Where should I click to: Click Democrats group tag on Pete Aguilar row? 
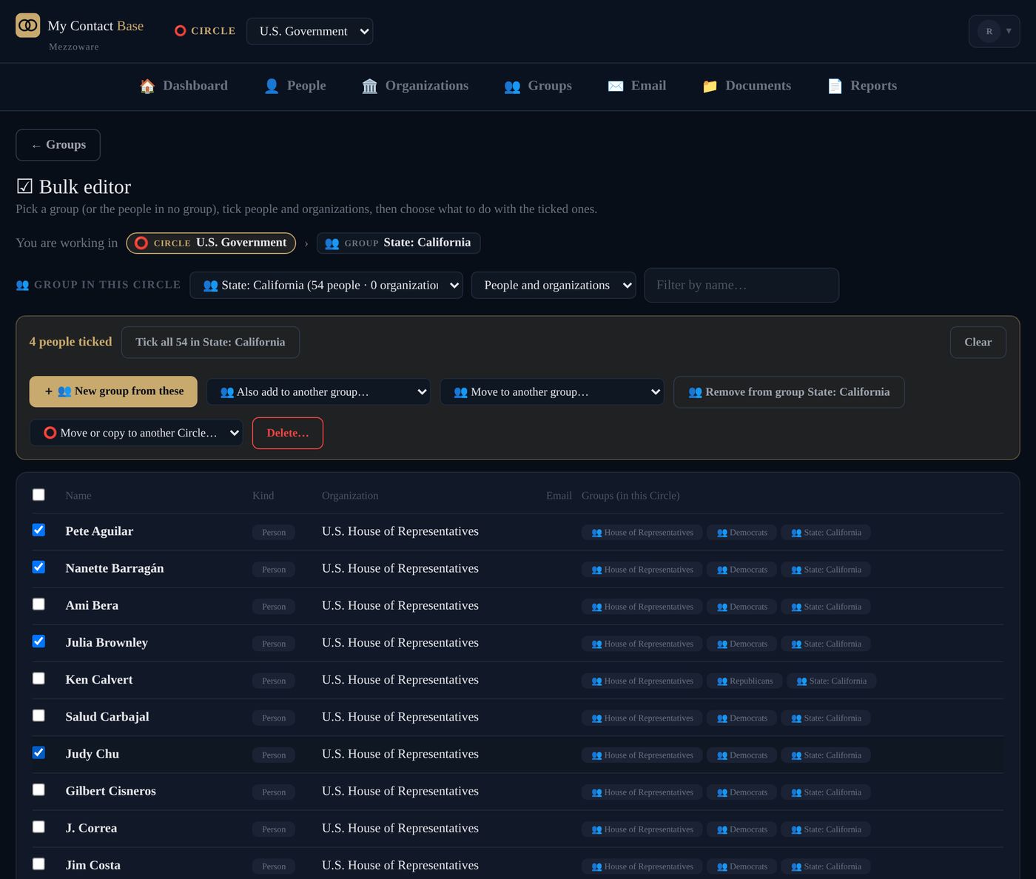point(742,533)
